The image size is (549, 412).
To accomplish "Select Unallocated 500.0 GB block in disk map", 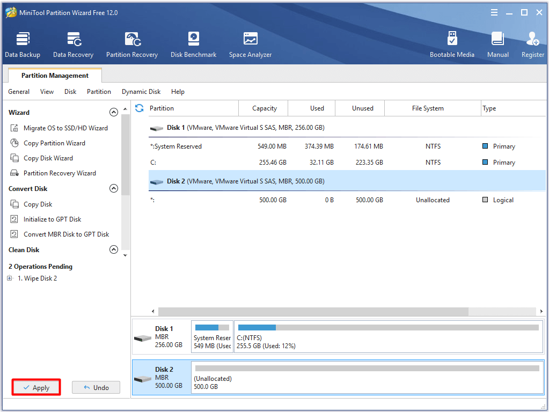I will point(367,378).
